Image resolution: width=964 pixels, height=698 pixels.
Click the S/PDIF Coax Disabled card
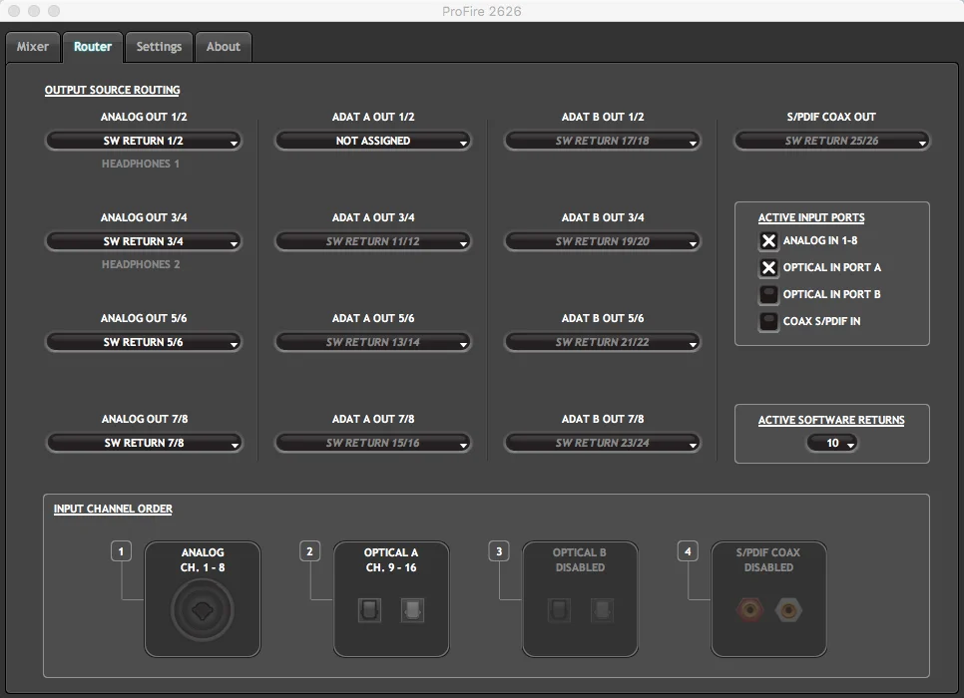pos(769,599)
